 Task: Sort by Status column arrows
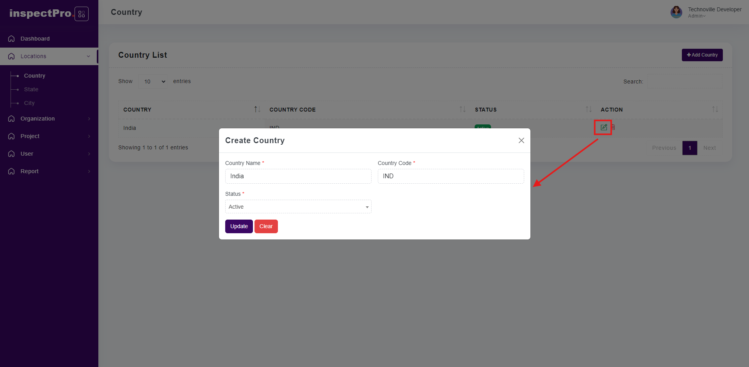(589, 110)
